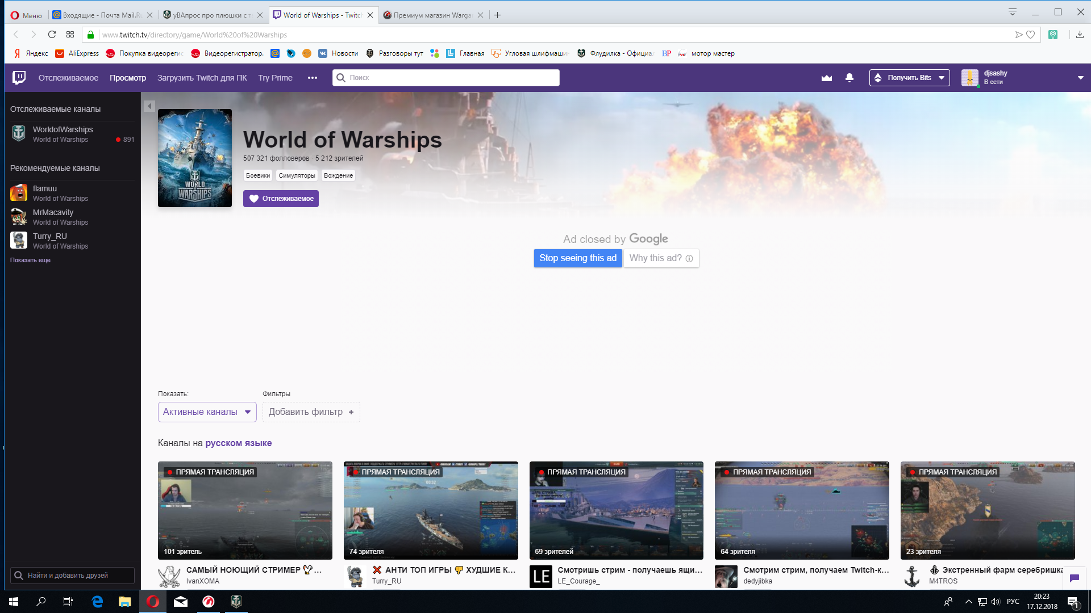
Task: Open Opera Меню button
Action: pyautogui.click(x=26, y=15)
